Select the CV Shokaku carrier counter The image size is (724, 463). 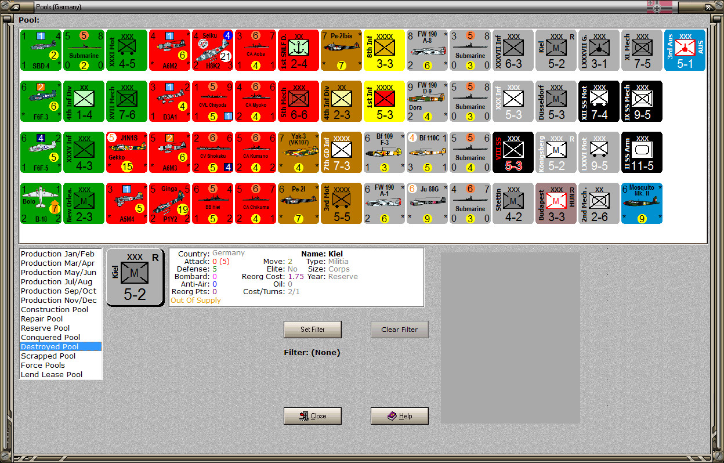point(212,153)
